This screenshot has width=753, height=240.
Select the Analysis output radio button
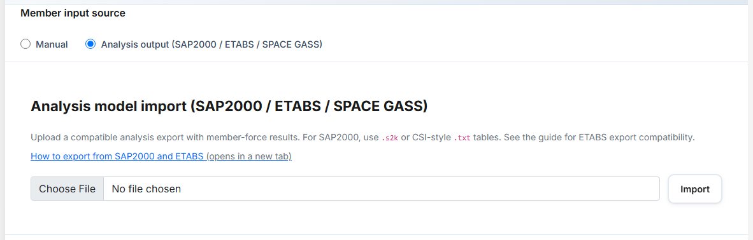(x=90, y=44)
